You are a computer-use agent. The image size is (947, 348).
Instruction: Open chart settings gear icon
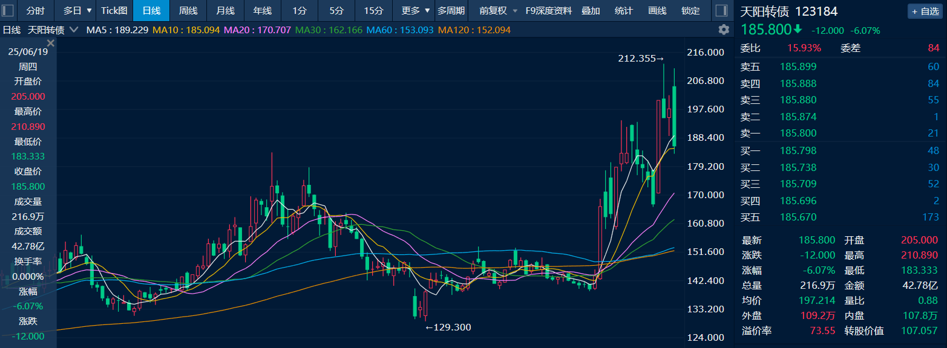(x=724, y=30)
